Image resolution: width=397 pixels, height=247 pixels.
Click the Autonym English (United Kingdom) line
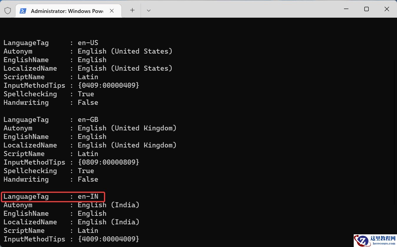coord(90,128)
